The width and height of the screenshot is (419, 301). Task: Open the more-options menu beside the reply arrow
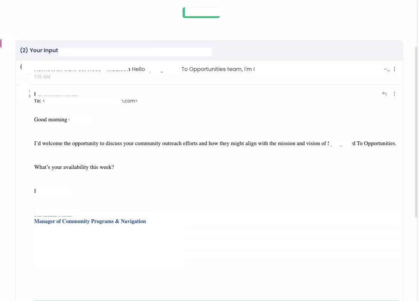click(394, 94)
